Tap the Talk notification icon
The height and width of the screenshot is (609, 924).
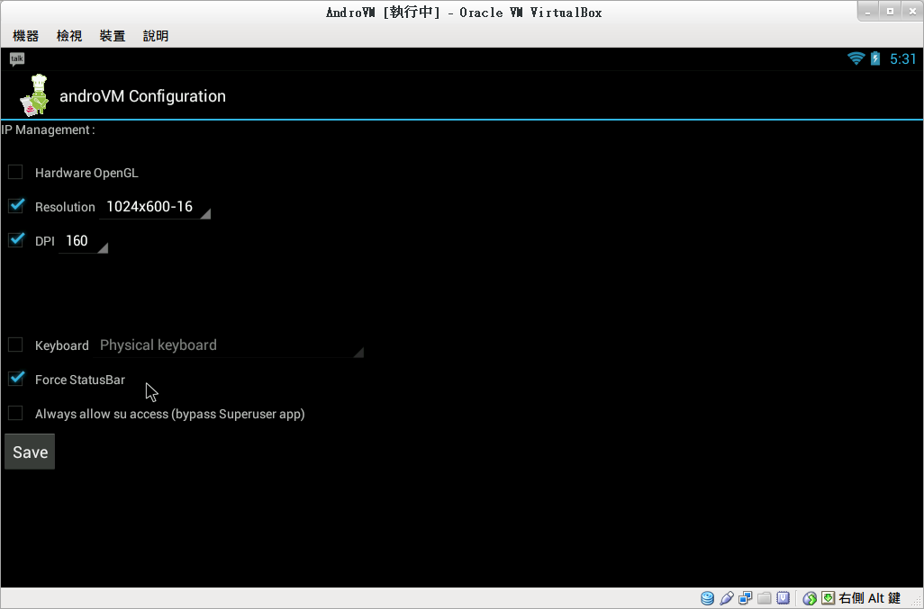pyautogui.click(x=16, y=58)
